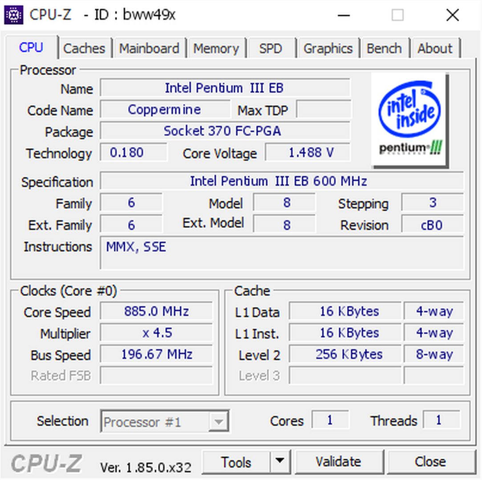Click the CPU-Z app icon in title bar
Screen dimensions: 482x480
(13, 15)
